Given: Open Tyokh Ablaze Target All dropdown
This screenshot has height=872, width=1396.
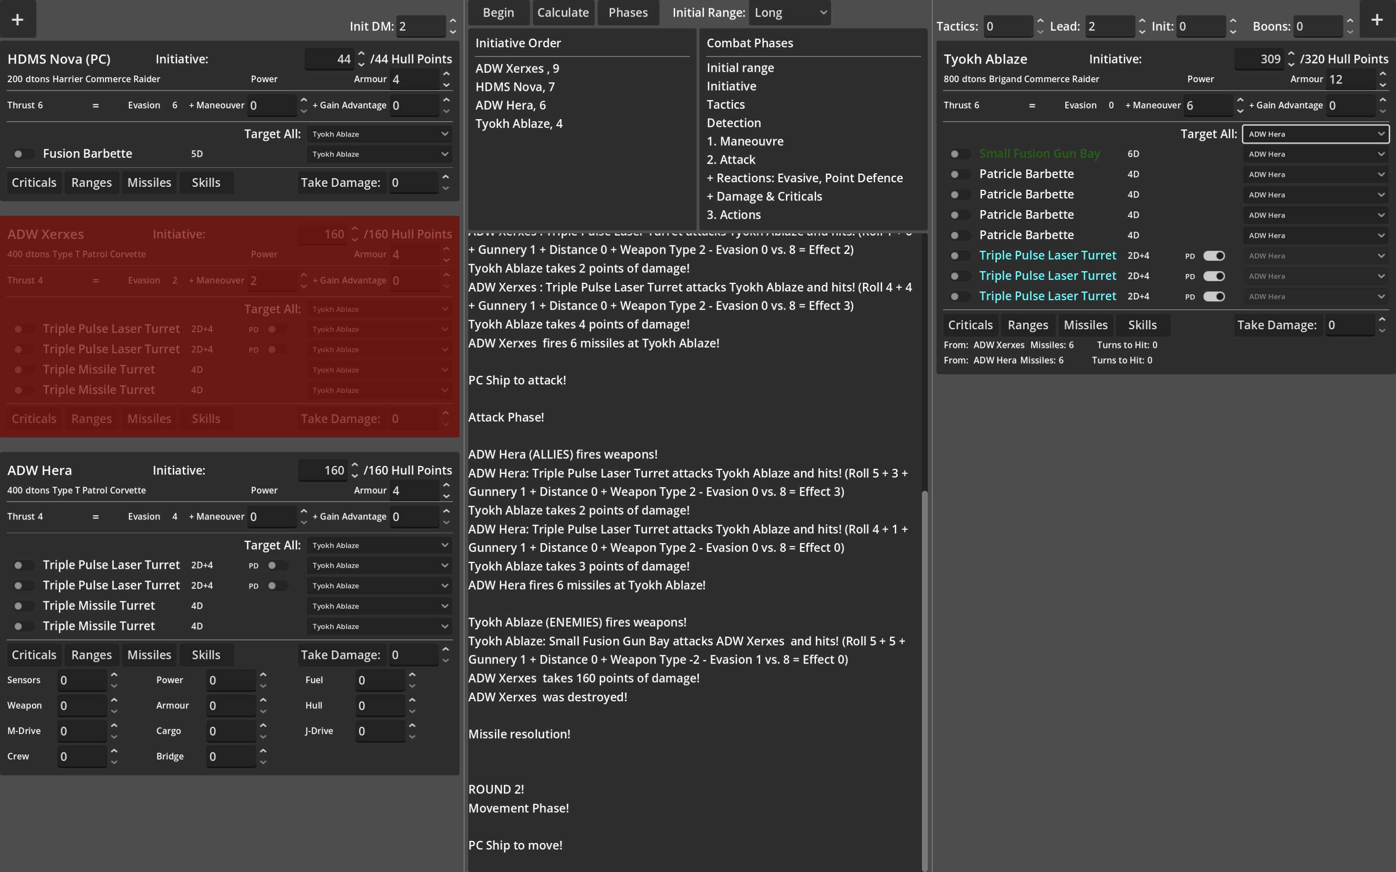Looking at the screenshot, I should 1315,134.
